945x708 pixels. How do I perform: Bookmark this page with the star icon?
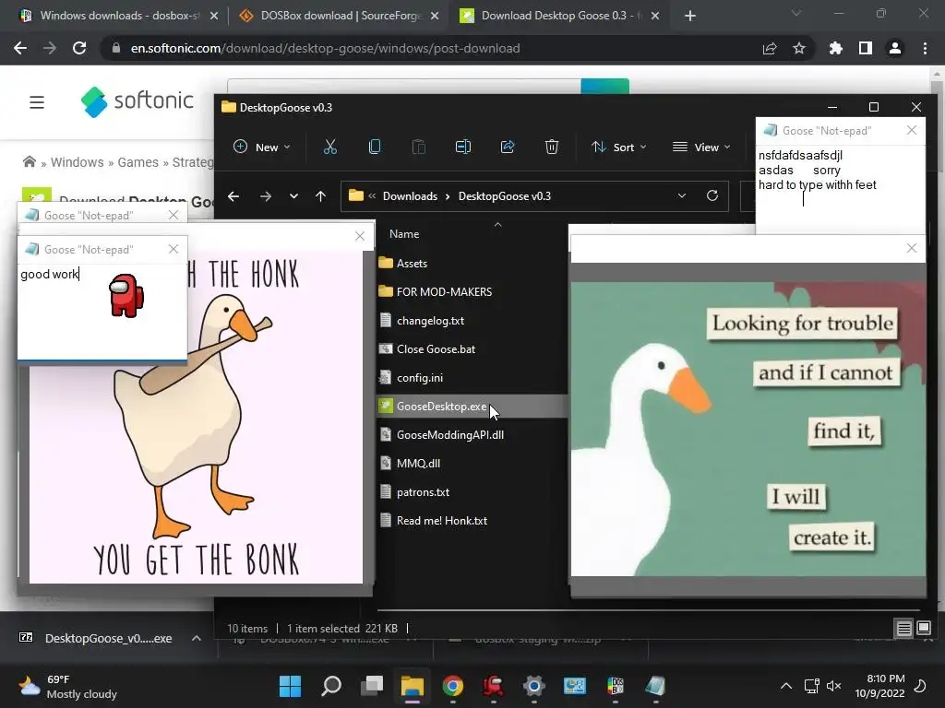799,48
